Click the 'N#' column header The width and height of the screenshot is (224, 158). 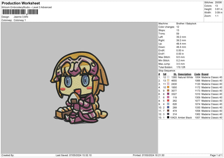[165, 74]
